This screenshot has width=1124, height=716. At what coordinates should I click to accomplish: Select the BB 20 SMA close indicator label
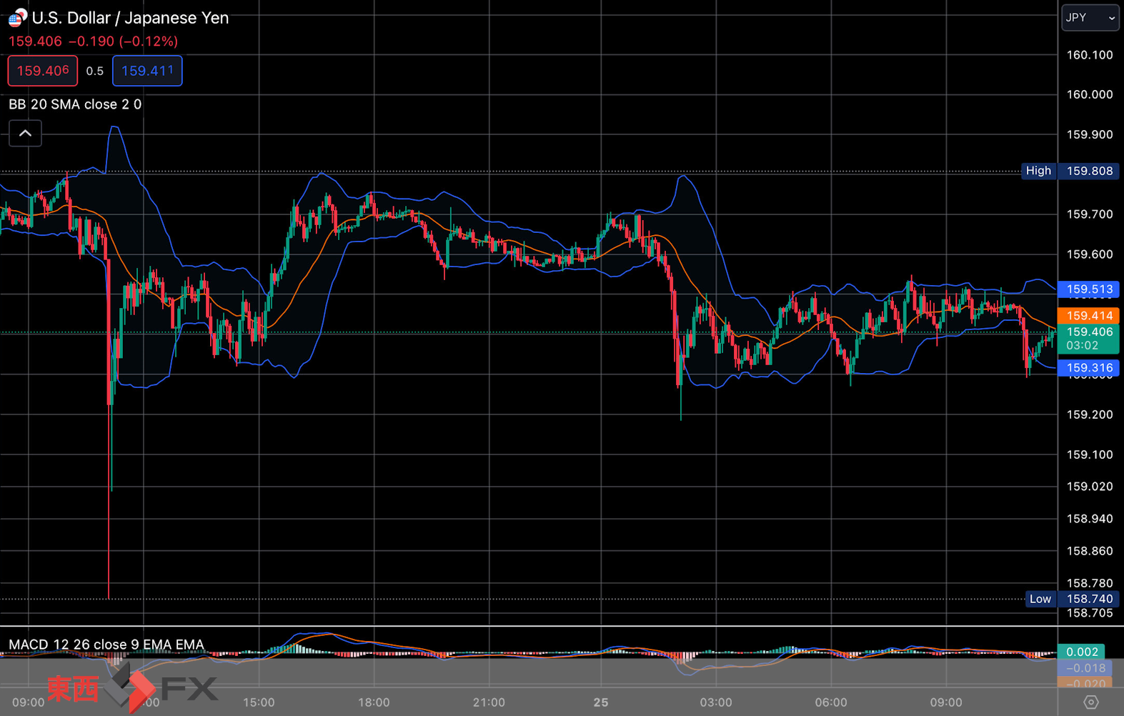tap(75, 104)
